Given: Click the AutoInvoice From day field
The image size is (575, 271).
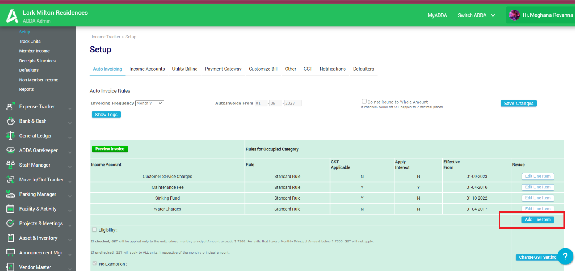Looking at the screenshot, I should pyautogui.click(x=261, y=103).
